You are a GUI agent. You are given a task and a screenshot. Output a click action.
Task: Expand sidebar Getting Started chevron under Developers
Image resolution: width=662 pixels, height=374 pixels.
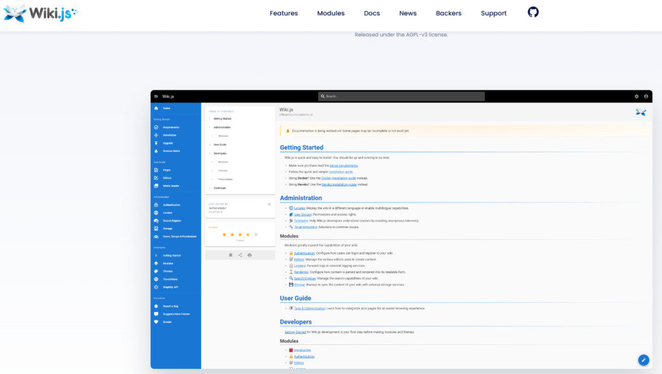156,256
